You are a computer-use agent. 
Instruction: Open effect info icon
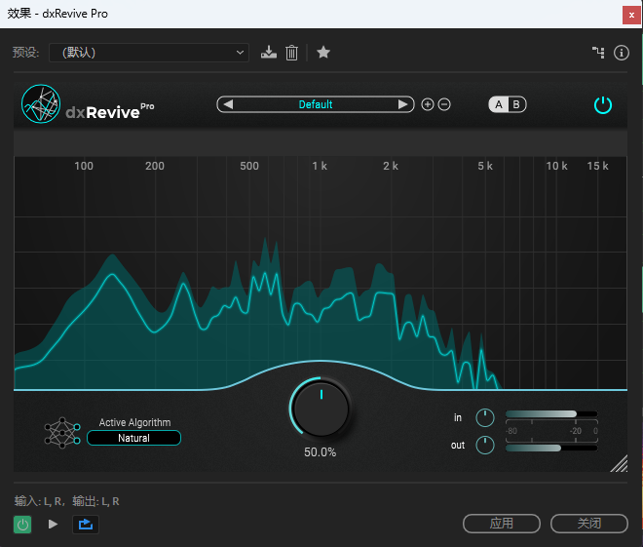coord(622,53)
